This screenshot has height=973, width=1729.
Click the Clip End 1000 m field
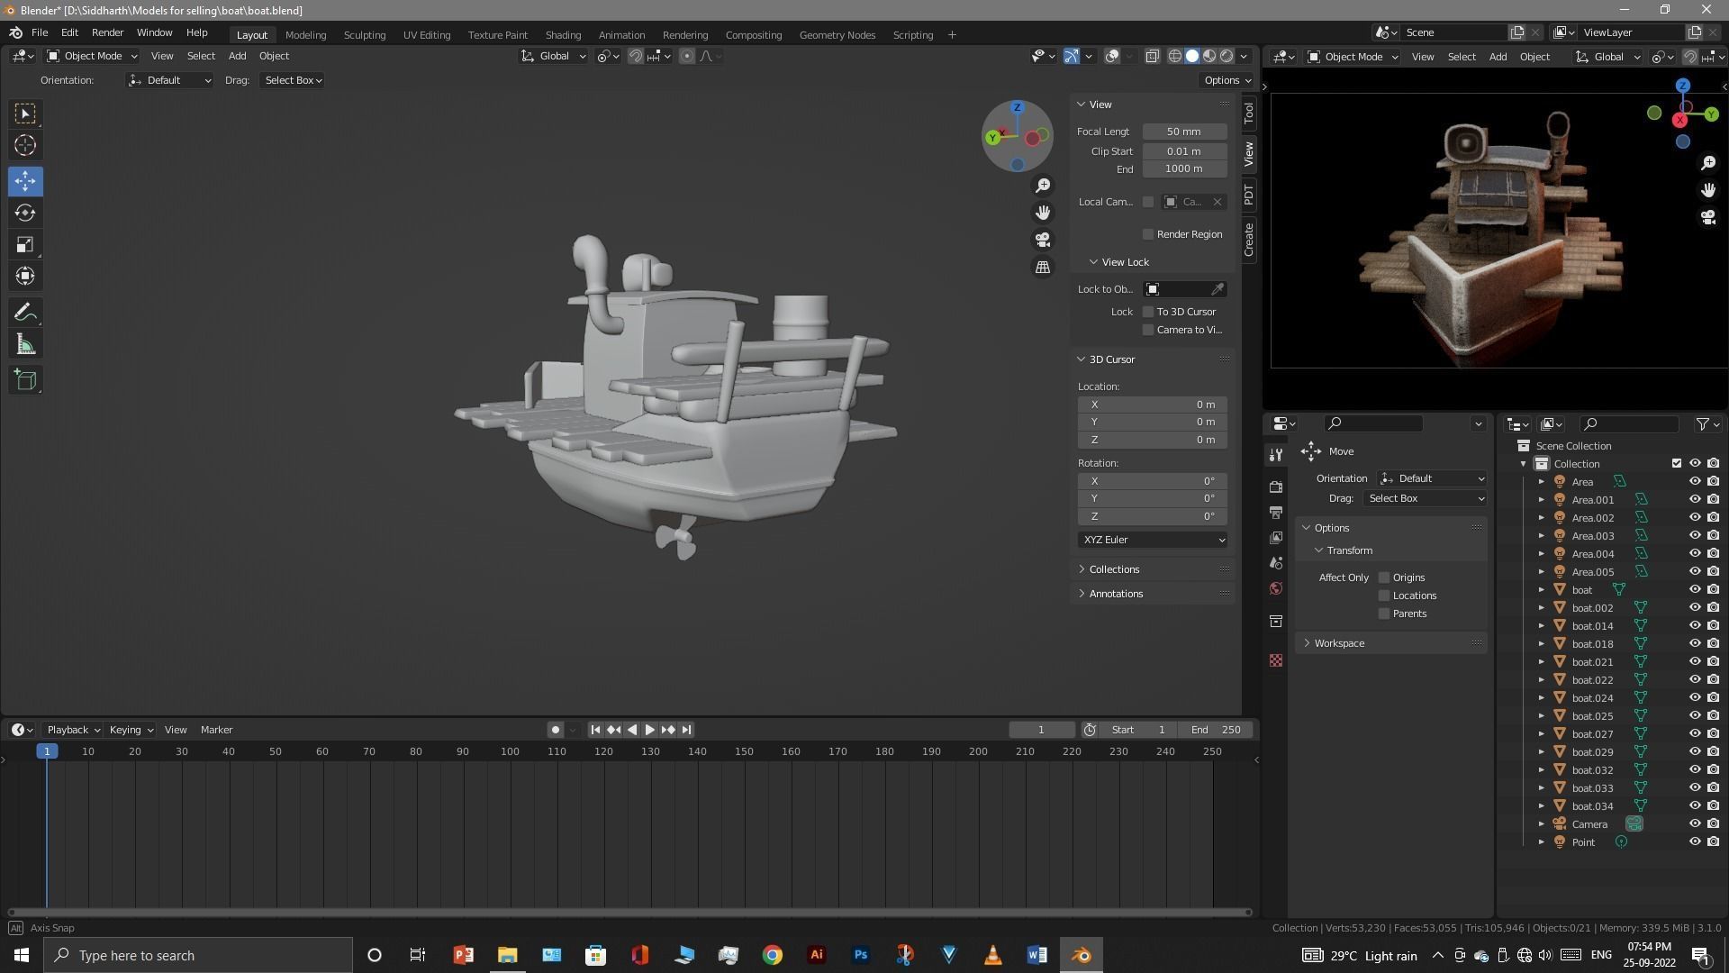tap(1184, 169)
